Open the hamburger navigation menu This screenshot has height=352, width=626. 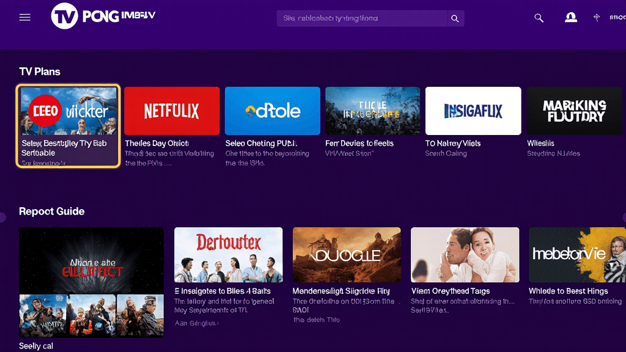pyautogui.click(x=24, y=16)
